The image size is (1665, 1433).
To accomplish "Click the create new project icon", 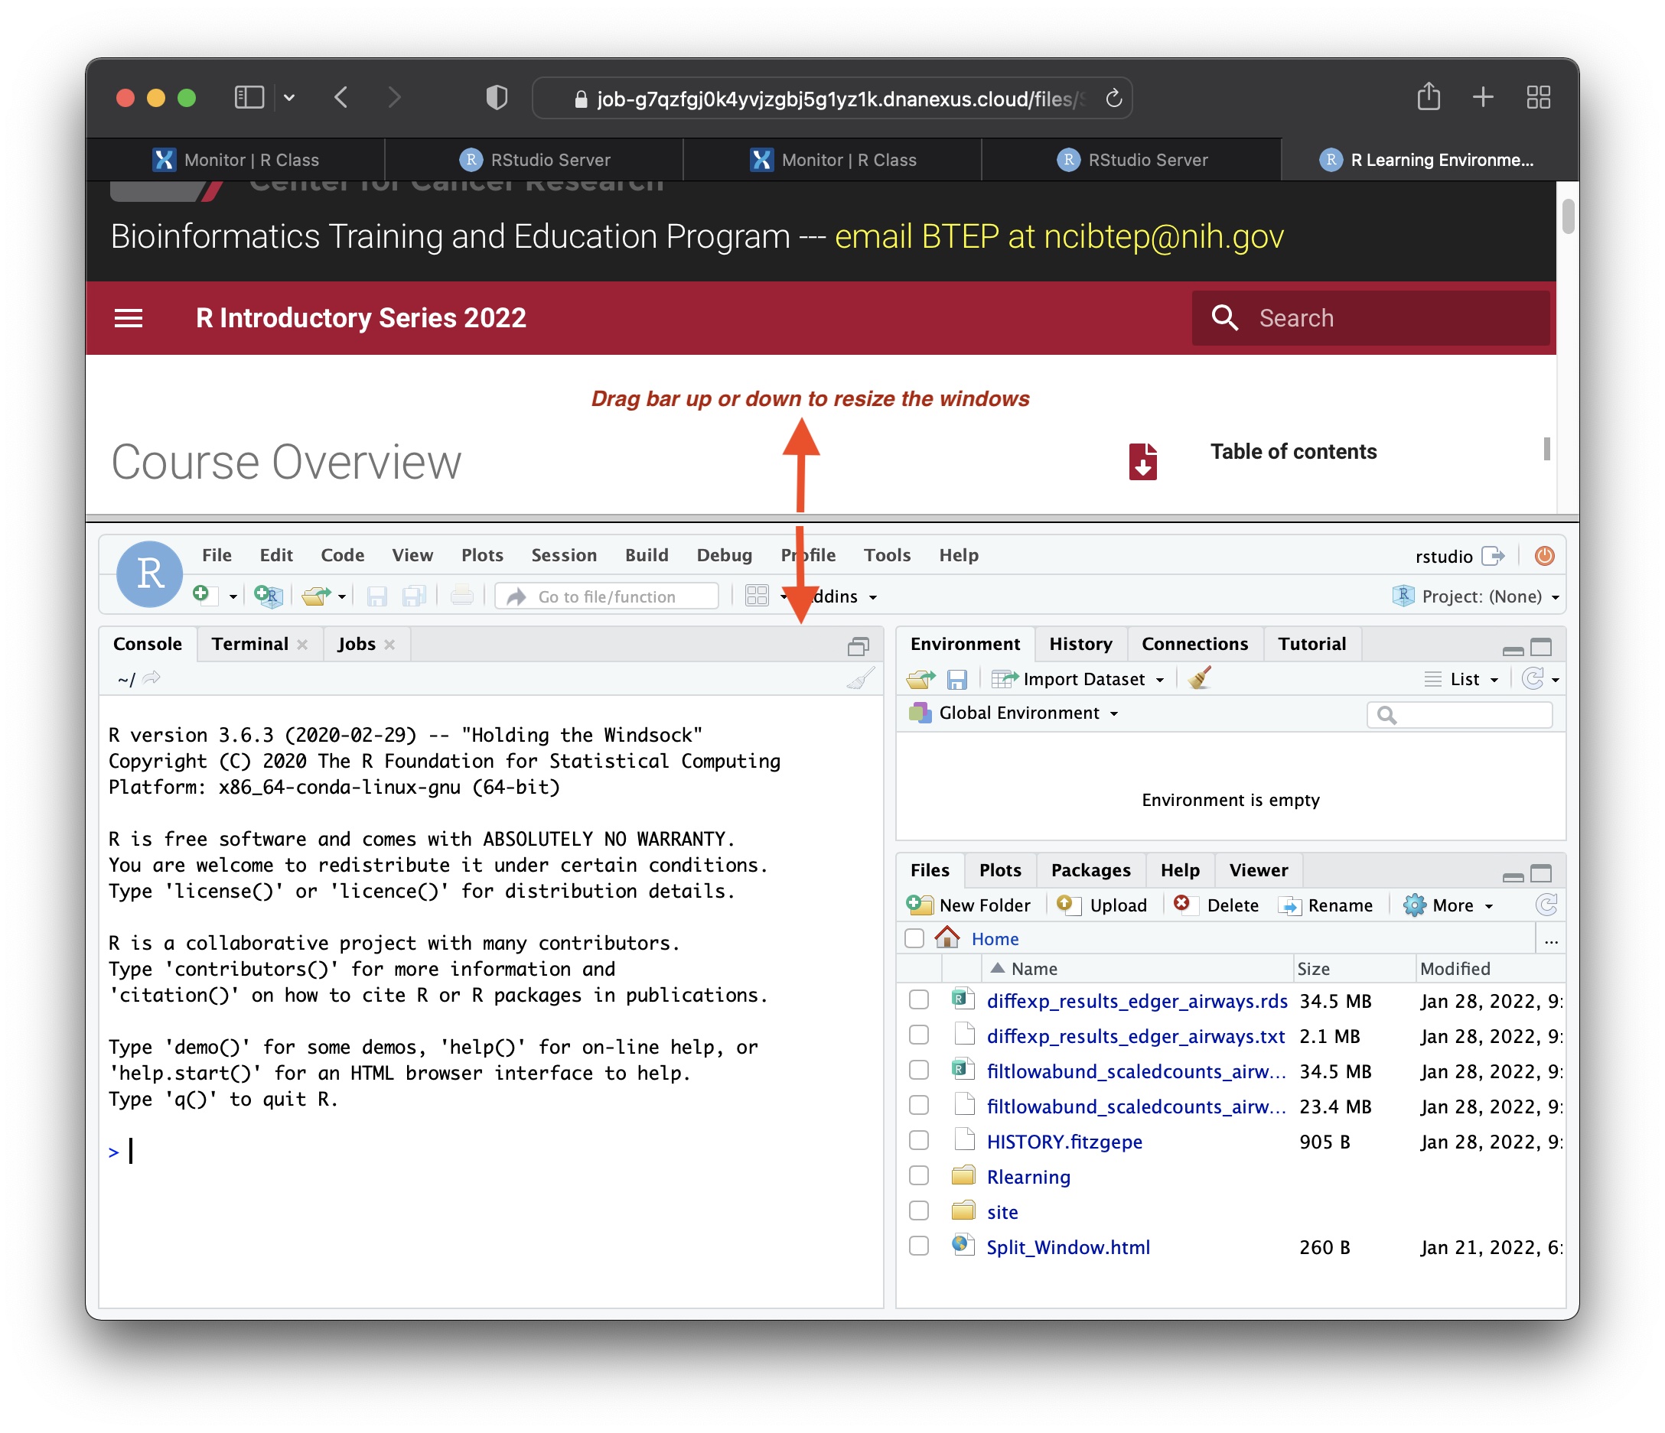I will (x=268, y=596).
